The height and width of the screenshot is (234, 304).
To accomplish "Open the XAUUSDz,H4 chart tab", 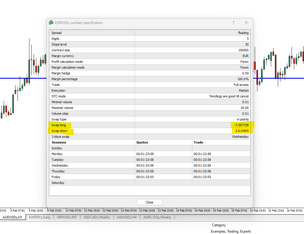I will tap(127, 217).
